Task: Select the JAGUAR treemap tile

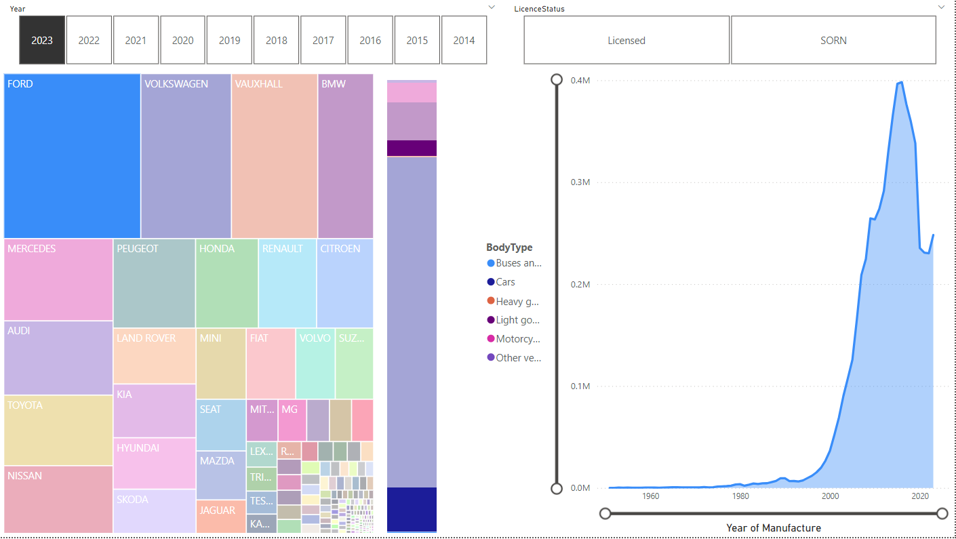Action: coord(221,517)
